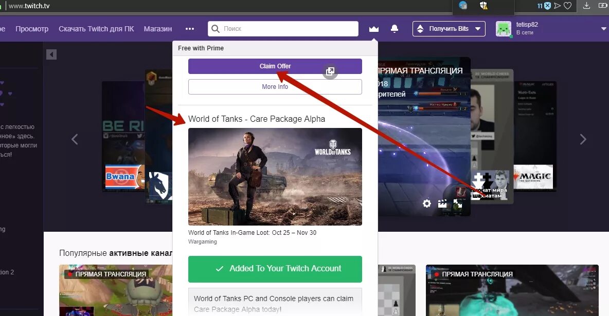Click the Claim Offer button
The width and height of the screenshot is (609, 316).
[275, 66]
